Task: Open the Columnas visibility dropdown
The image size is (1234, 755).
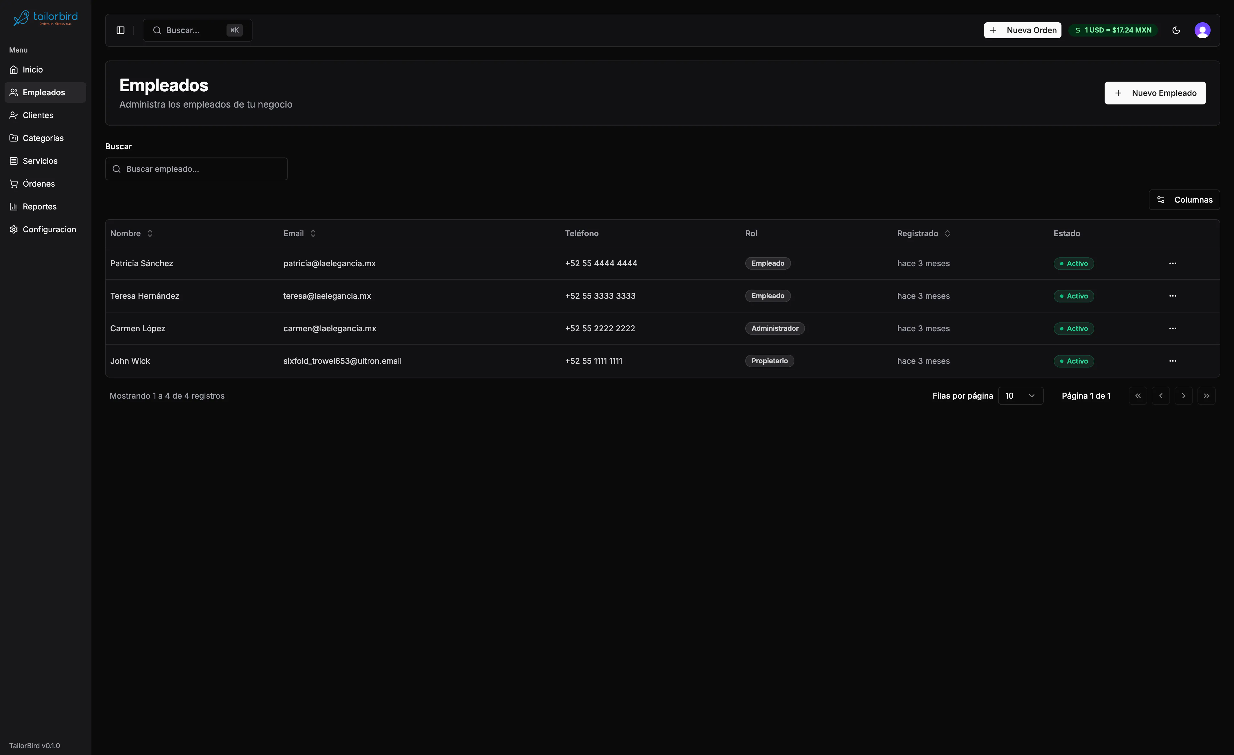Action: tap(1184, 200)
